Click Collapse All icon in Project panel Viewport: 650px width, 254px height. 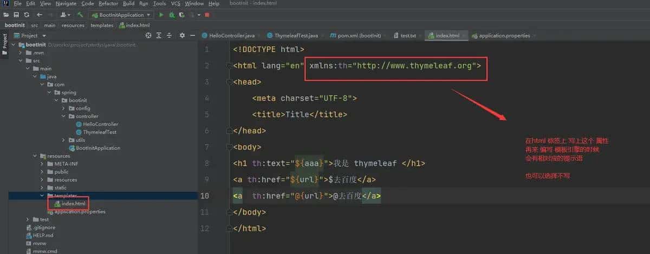coord(169,35)
